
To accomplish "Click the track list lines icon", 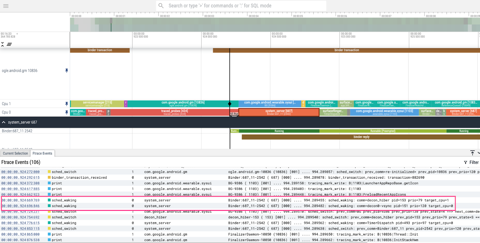I will click(9, 44).
